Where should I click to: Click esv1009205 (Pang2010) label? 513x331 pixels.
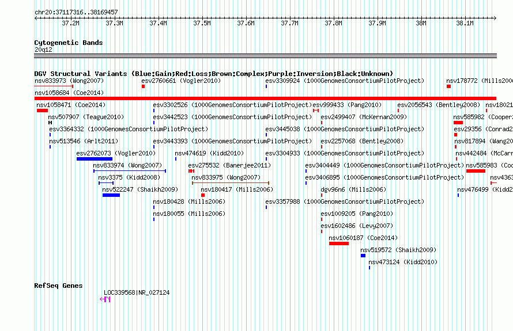pyautogui.click(x=357, y=214)
